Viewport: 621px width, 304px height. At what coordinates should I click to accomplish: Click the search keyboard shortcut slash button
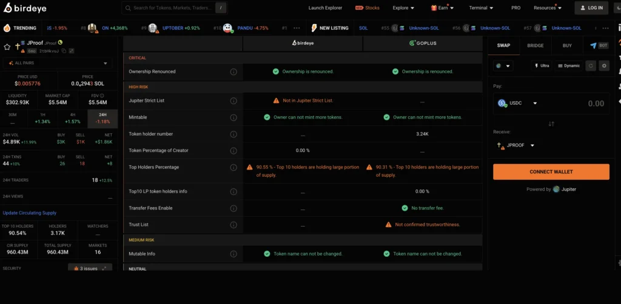coord(221,7)
